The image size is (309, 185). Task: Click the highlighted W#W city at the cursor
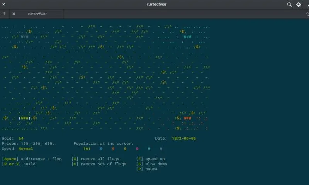(25, 118)
